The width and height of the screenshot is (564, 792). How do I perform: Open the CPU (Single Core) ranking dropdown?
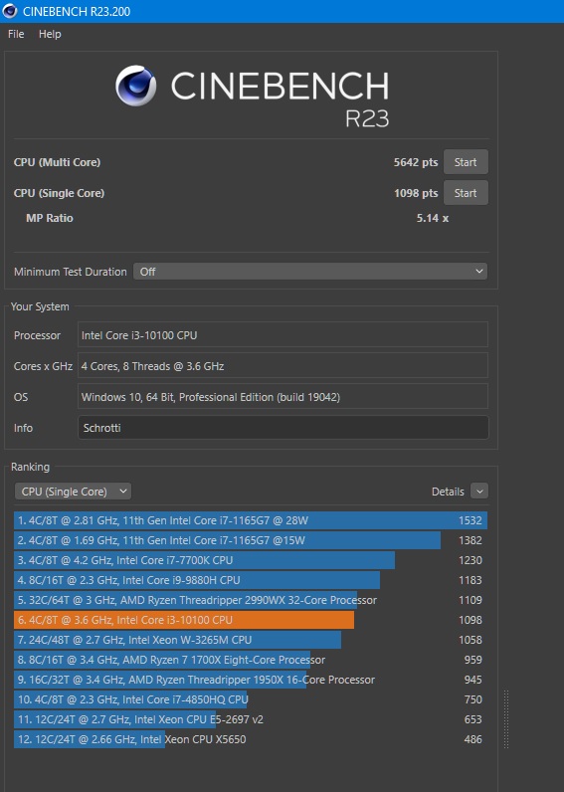[x=74, y=492]
